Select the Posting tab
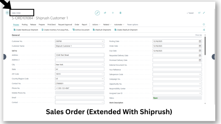The image size is (221, 124). (x=25, y=25)
